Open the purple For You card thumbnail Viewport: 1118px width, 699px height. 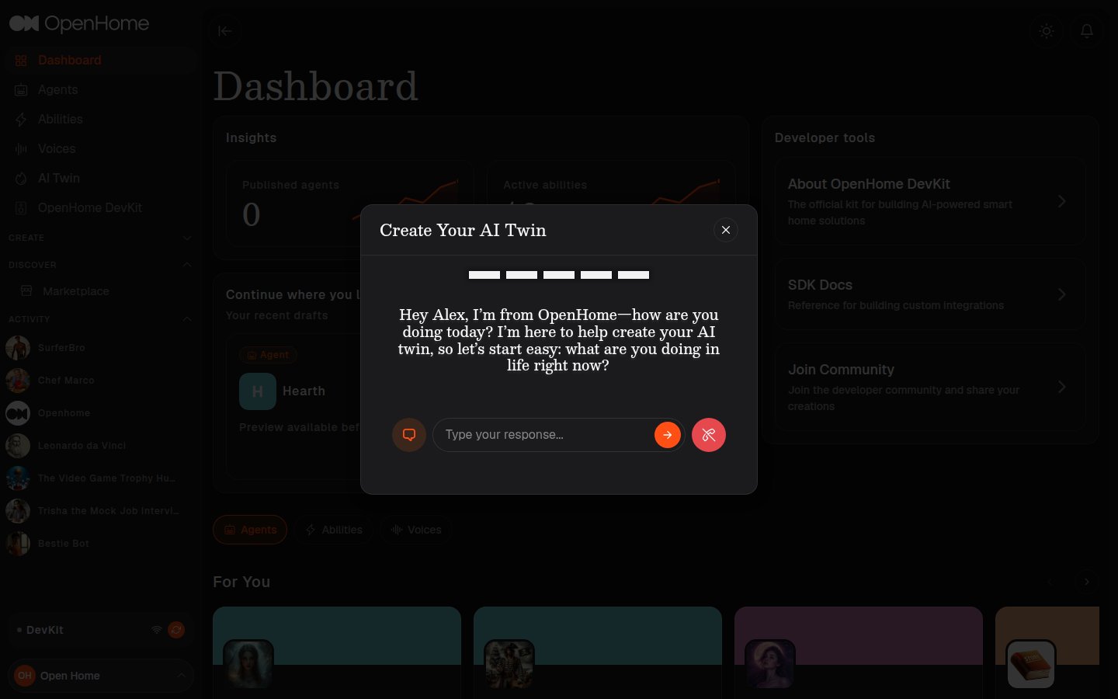click(770, 664)
